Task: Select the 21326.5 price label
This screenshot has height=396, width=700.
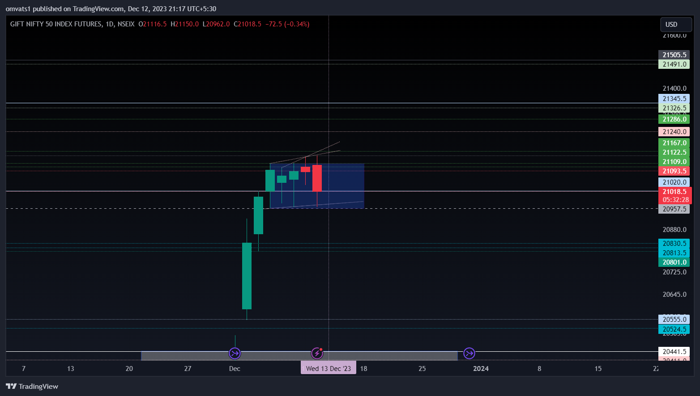Action: (674, 108)
